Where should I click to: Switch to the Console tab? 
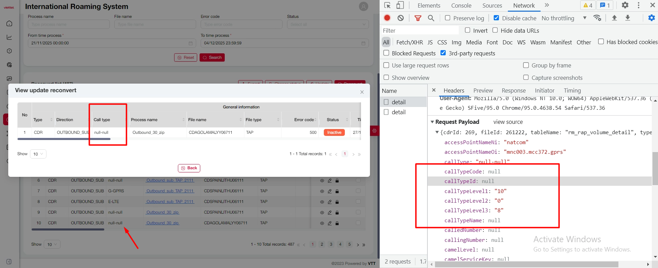[461, 6]
